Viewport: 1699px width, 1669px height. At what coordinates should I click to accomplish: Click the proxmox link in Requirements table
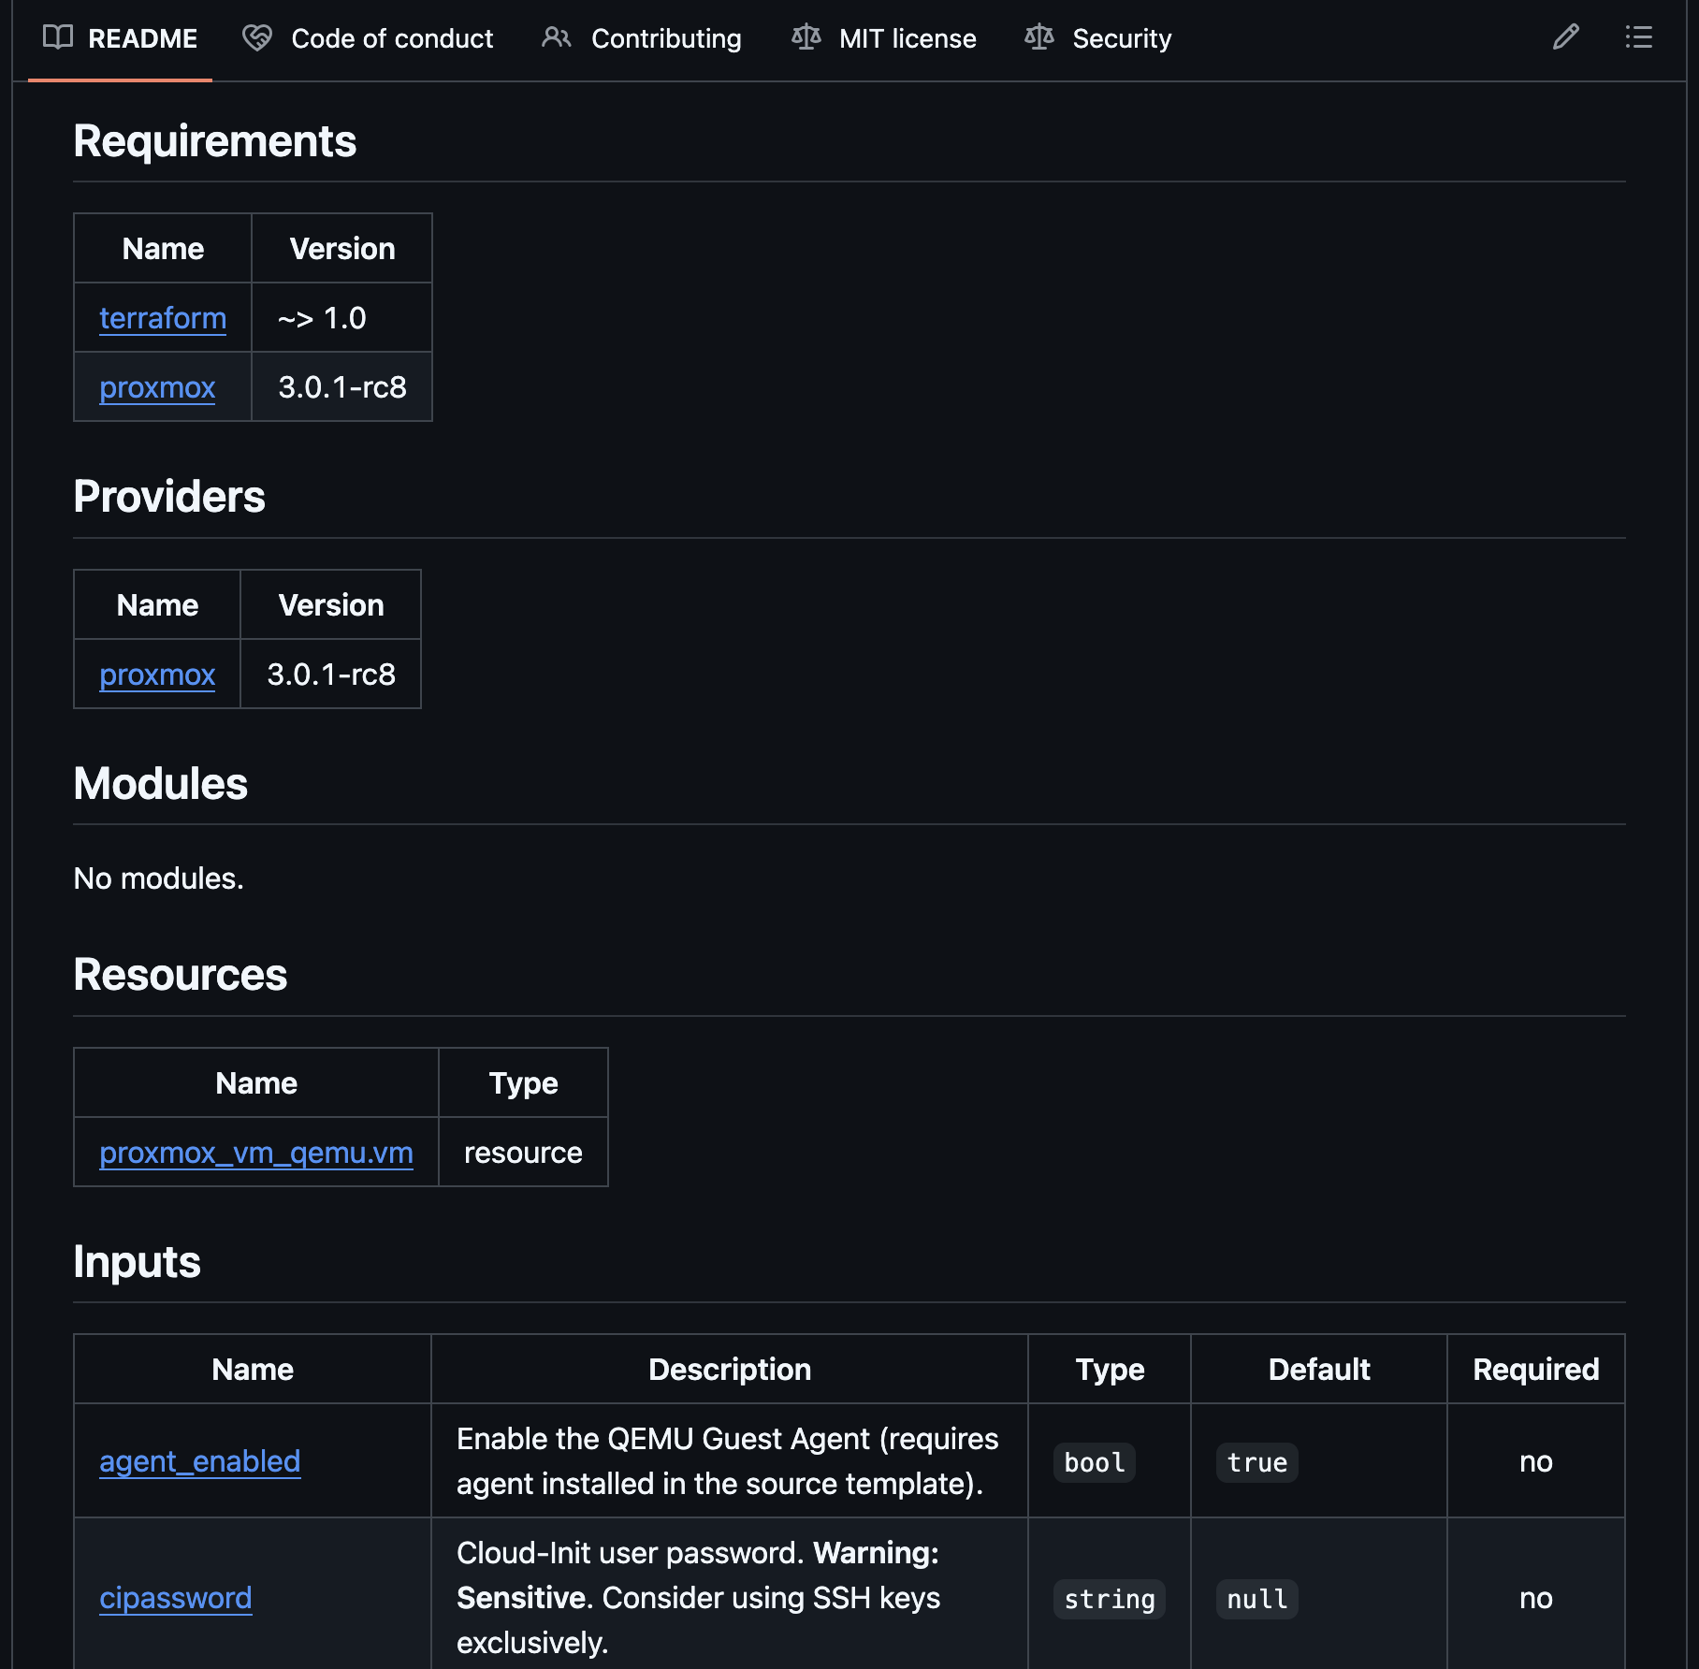(157, 387)
